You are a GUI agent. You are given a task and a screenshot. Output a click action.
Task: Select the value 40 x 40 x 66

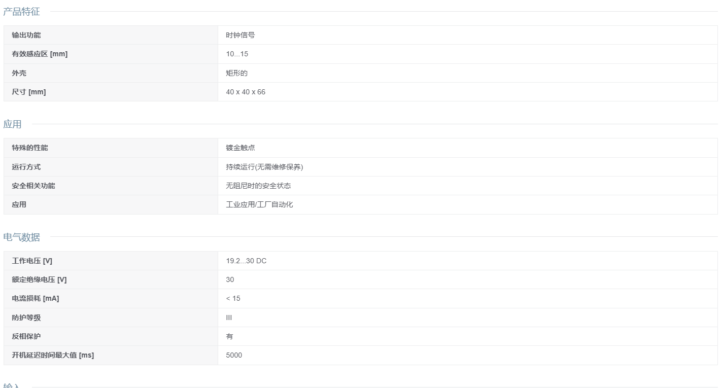click(246, 92)
